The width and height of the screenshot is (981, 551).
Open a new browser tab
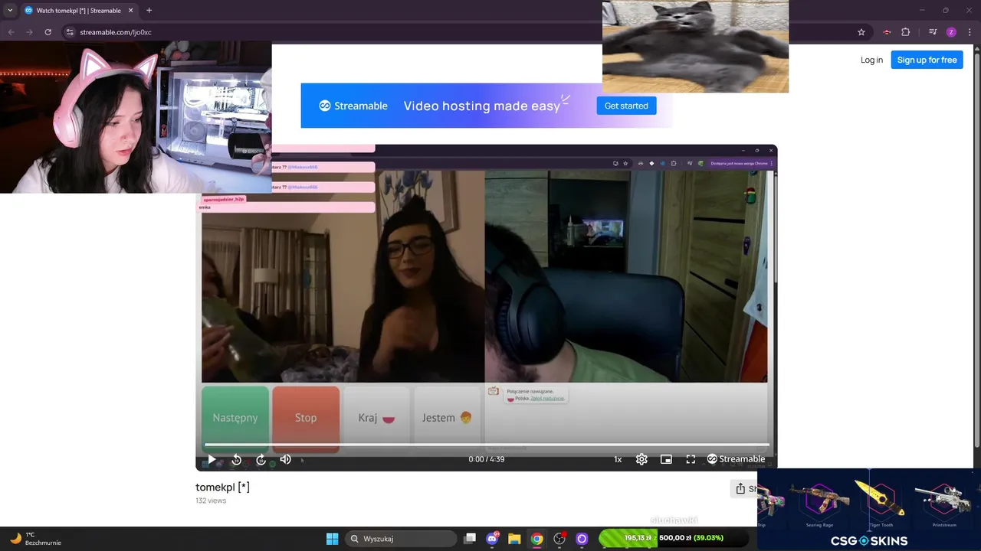tap(149, 11)
